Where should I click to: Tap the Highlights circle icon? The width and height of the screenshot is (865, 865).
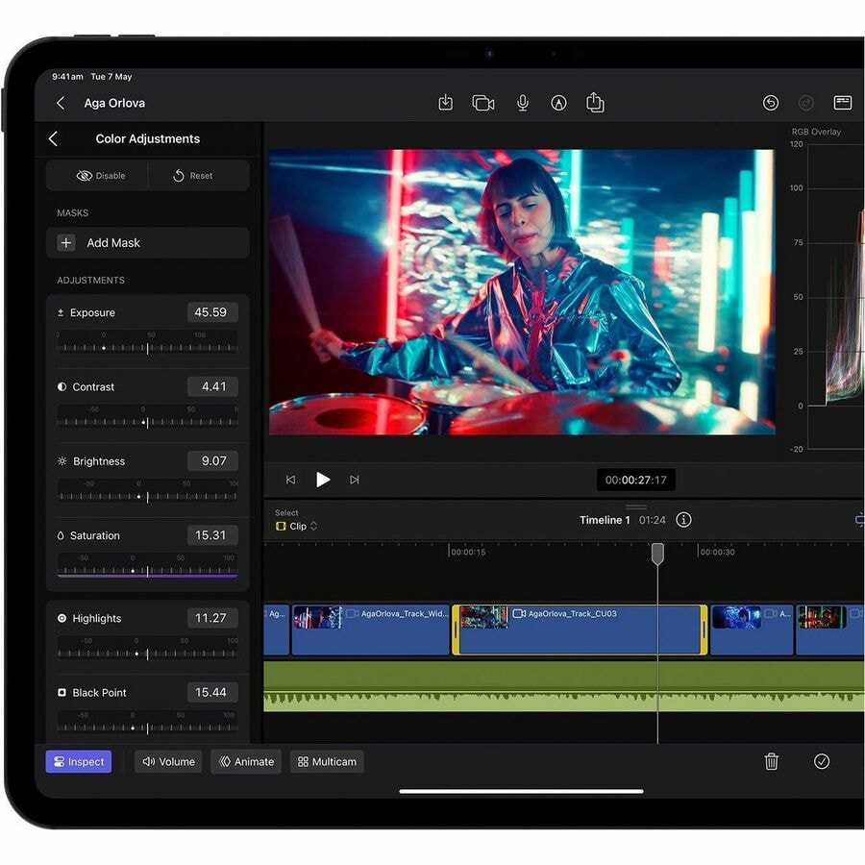coord(62,618)
